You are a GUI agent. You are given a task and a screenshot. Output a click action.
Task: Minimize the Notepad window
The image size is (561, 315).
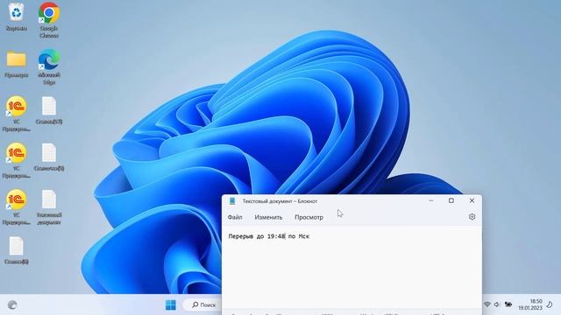(x=431, y=200)
